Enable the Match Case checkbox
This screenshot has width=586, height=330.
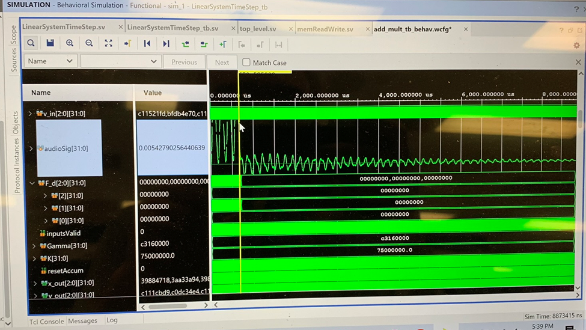246,62
